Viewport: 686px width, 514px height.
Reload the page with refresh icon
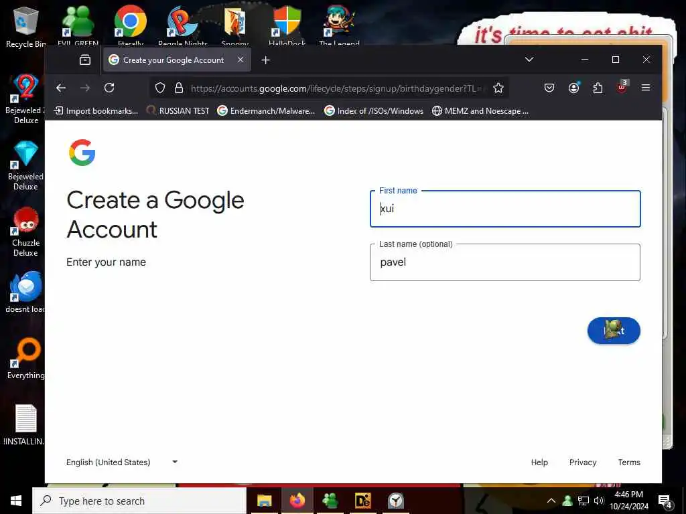pos(109,88)
